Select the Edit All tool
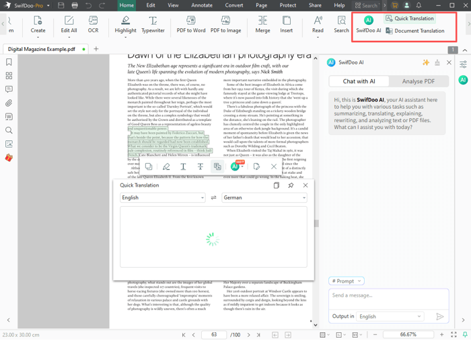 pos(69,25)
